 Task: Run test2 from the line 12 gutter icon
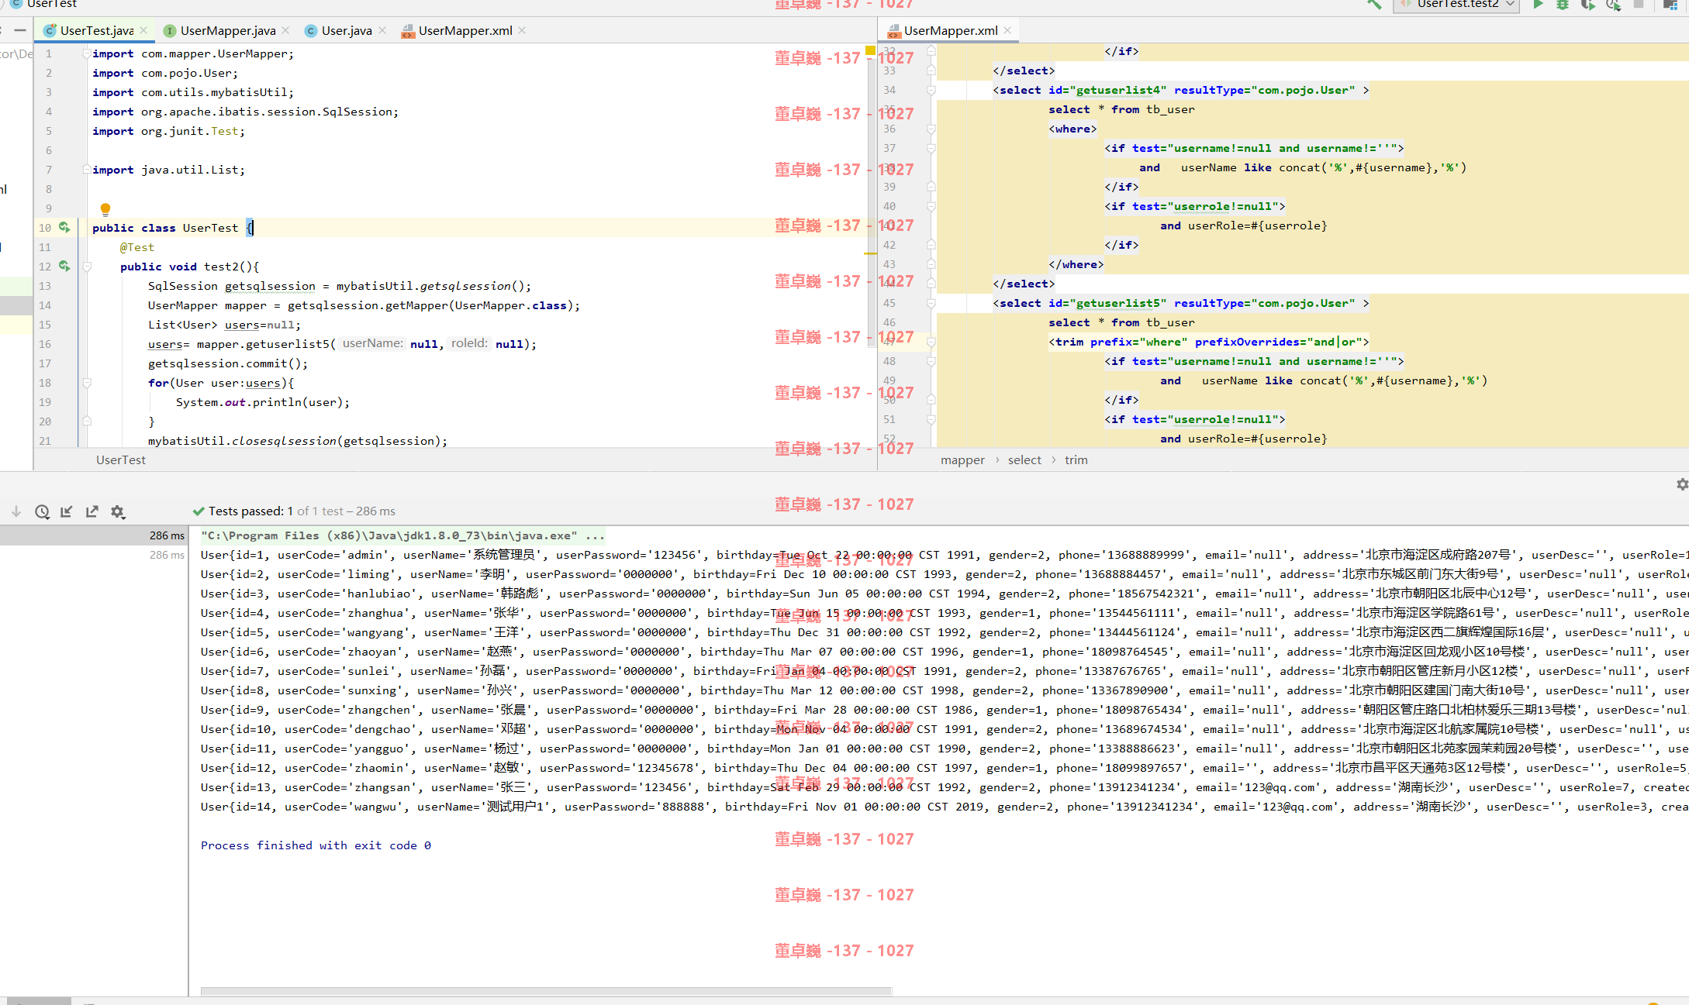(x=64, y=266)
